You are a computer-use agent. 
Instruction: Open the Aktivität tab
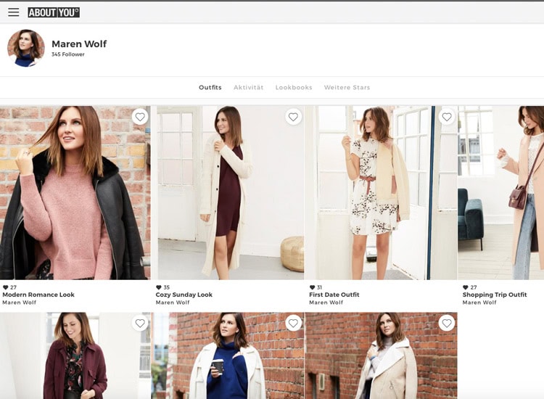tap(248, 88)
